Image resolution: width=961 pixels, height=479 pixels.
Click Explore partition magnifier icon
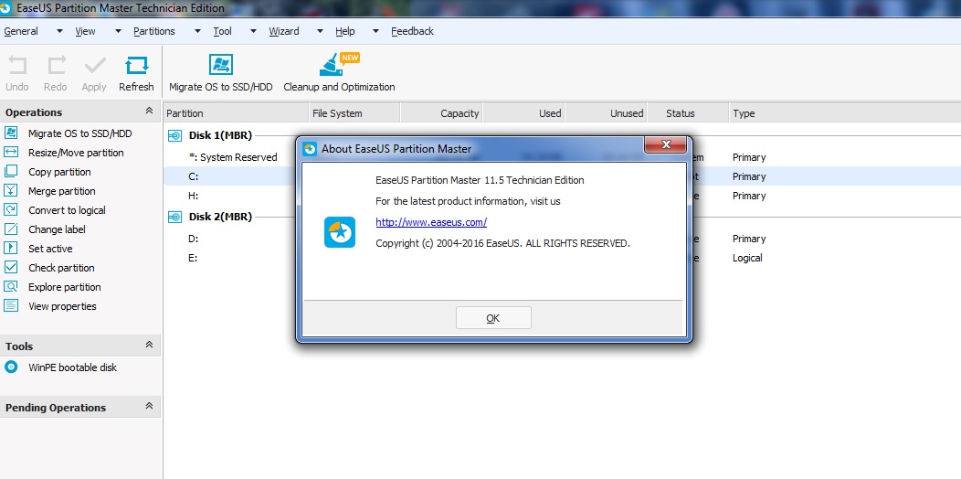pos(11,286)
